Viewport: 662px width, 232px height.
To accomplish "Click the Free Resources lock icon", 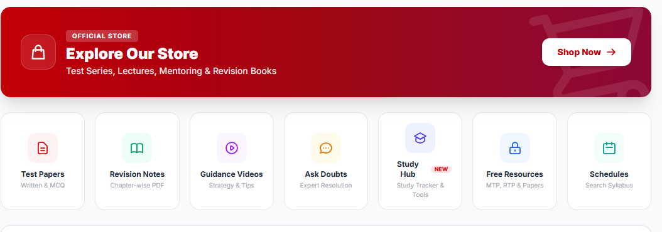I will (x=514, y=148).
